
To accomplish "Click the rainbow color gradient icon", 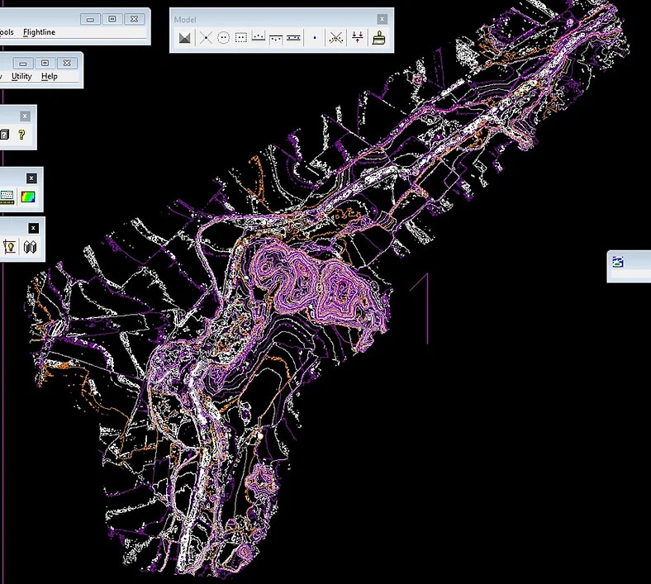I will click(x=28, y=197).
